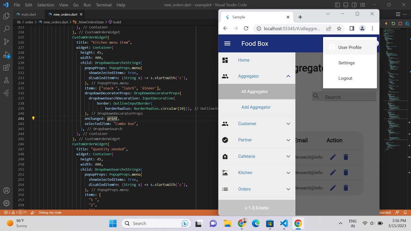The width and height of the screenshot is (411, 231).
Task: Open Dart DevTools from debug toolbar
Action: click(407, 23)
